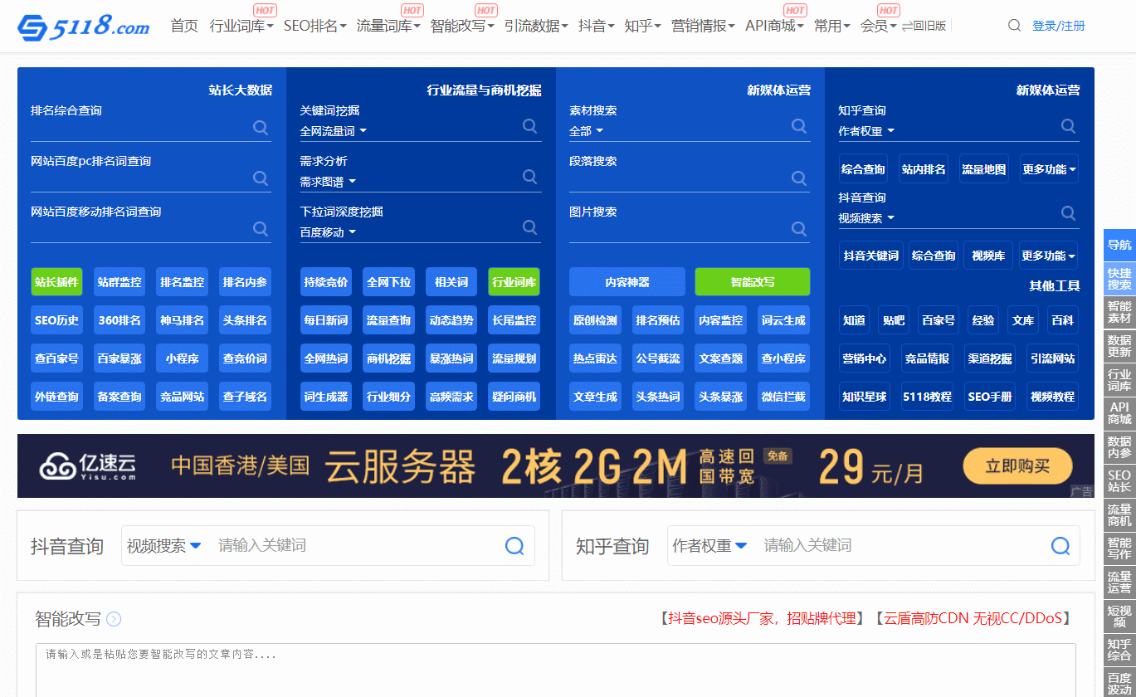Expand the 视频搜索 dropdown in the 抖音查询 bar

coord(163,546)
